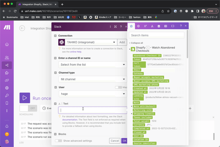
Task: Open the Connections chain-link icon in sidebar
Action: pyautogui.click(x=7, y=80)
